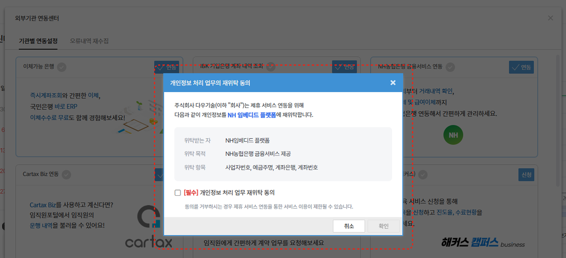
Task: Click the NH농협은행 금융서비스 제공 value
Action: click(258, 154)
